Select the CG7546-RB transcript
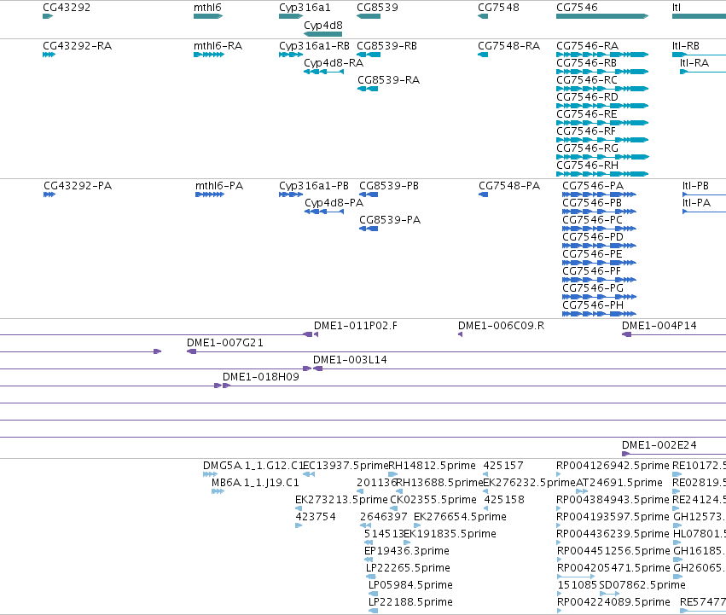The width and height of the screenshot is (726, 615). click(602, 72)
